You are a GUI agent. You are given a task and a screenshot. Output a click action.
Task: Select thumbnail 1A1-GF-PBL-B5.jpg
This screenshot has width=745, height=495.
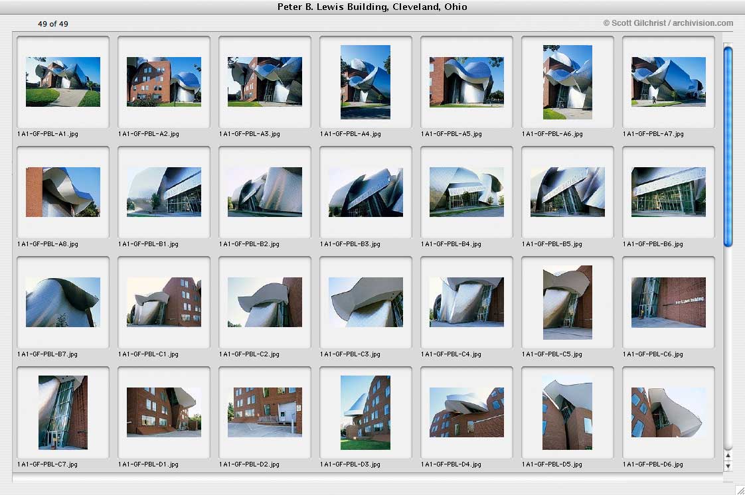click(x=567, y=192)
